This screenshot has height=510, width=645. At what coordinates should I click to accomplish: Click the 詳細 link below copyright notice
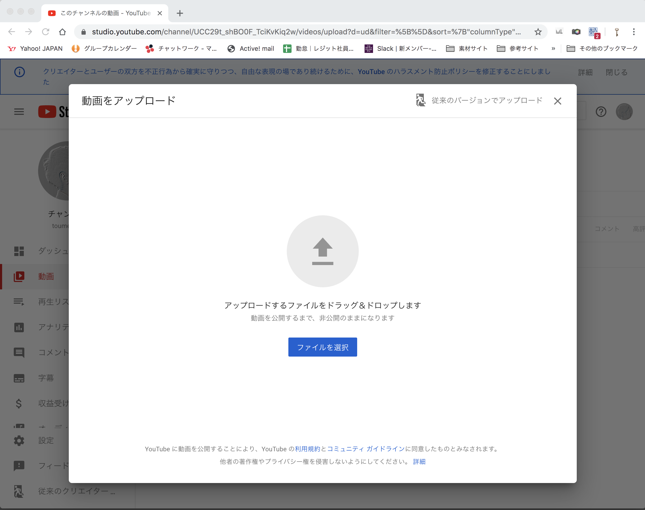point(419,462)
